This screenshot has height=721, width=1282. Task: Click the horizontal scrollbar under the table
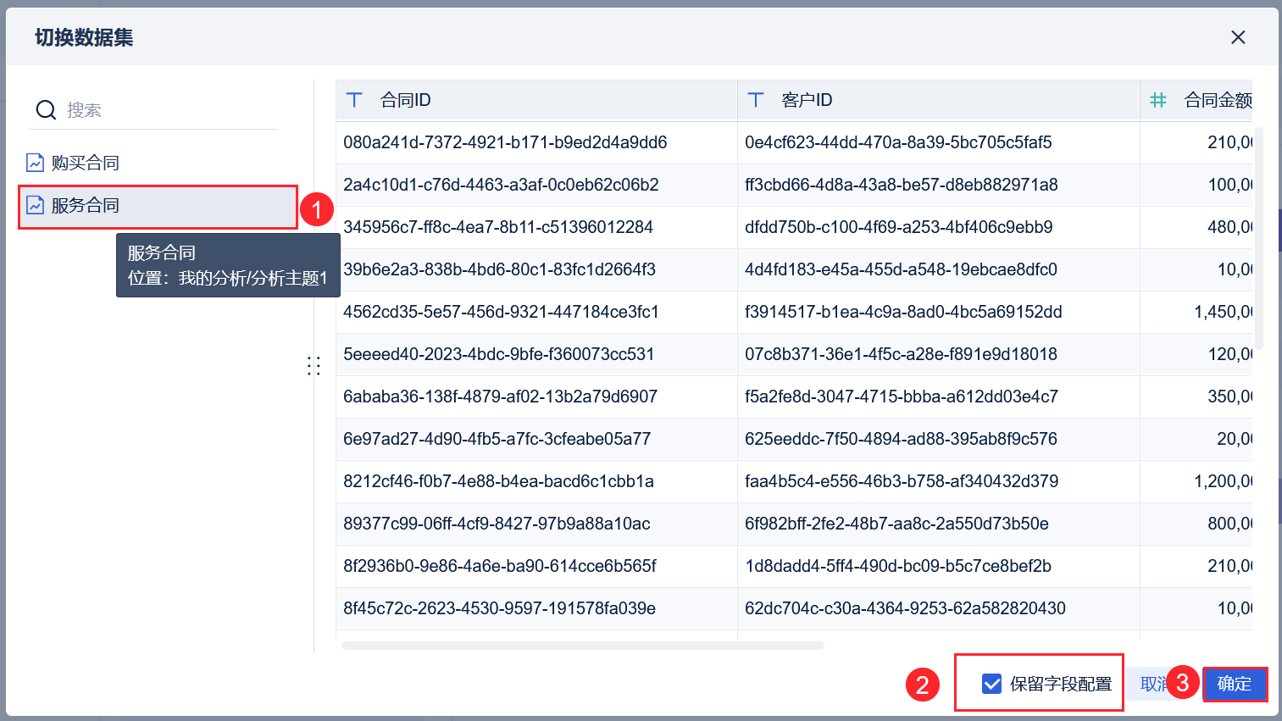click(583, 646)
